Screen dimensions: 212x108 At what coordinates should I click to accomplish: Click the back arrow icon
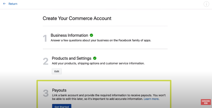click(x=4, y=4)
